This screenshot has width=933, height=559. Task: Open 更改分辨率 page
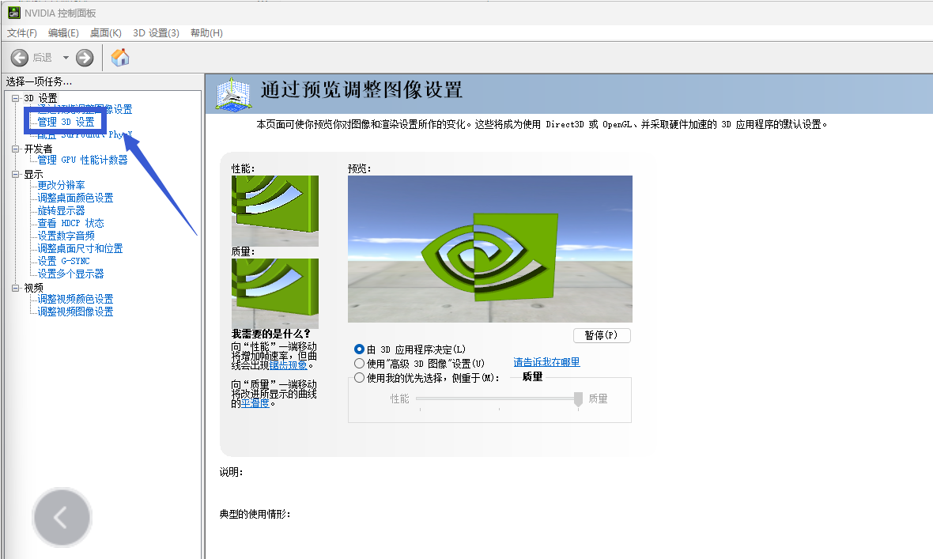tap(62, 186)
